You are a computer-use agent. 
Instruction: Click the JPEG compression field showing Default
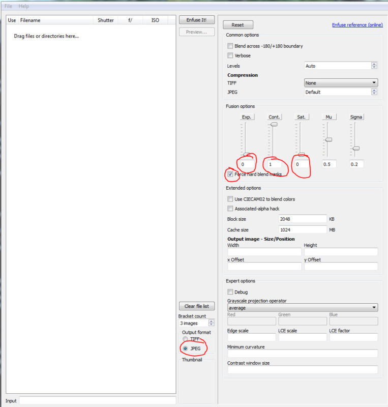coord(338,92)
